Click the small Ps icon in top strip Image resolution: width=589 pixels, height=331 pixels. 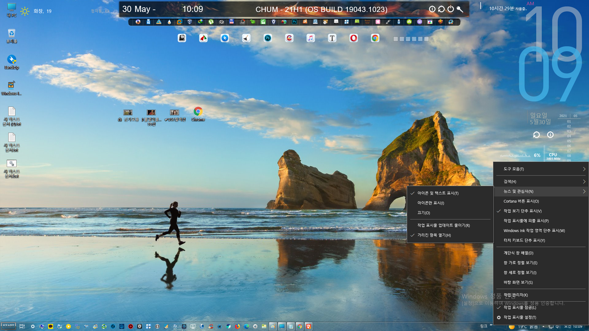[294, 22]
